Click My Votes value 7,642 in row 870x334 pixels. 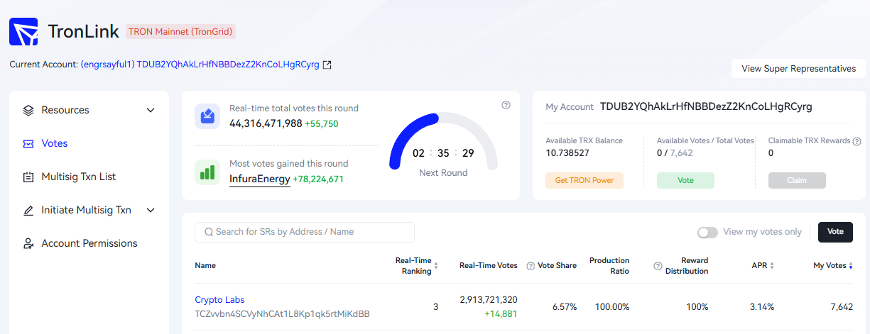tap(842, 307)
